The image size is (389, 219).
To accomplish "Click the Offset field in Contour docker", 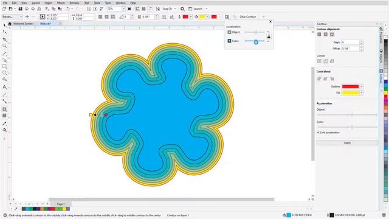I will coord(350,49).
